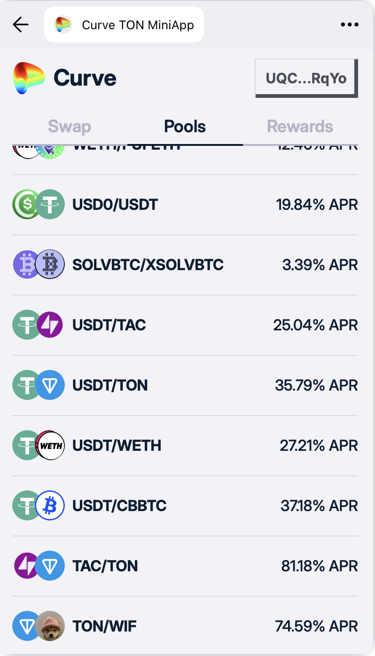This screenshot has height=656, width=375.
Task: Open the Rewards tab
Action: click(x=300, y=127)
